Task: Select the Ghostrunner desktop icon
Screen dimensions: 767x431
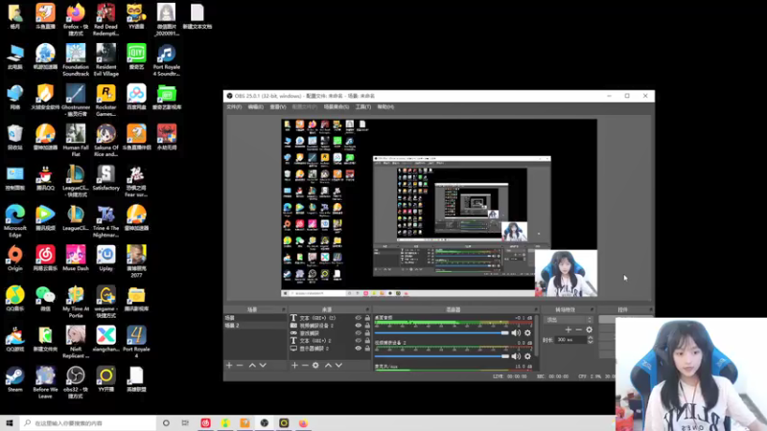Action: [76, 101]
